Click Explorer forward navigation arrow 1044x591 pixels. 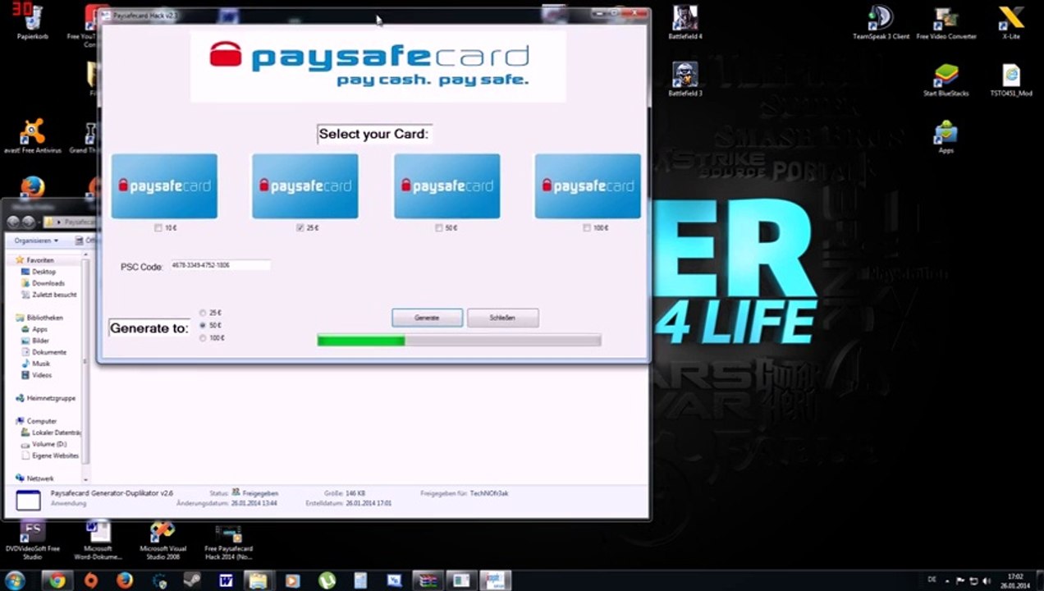tap(29, 222)
